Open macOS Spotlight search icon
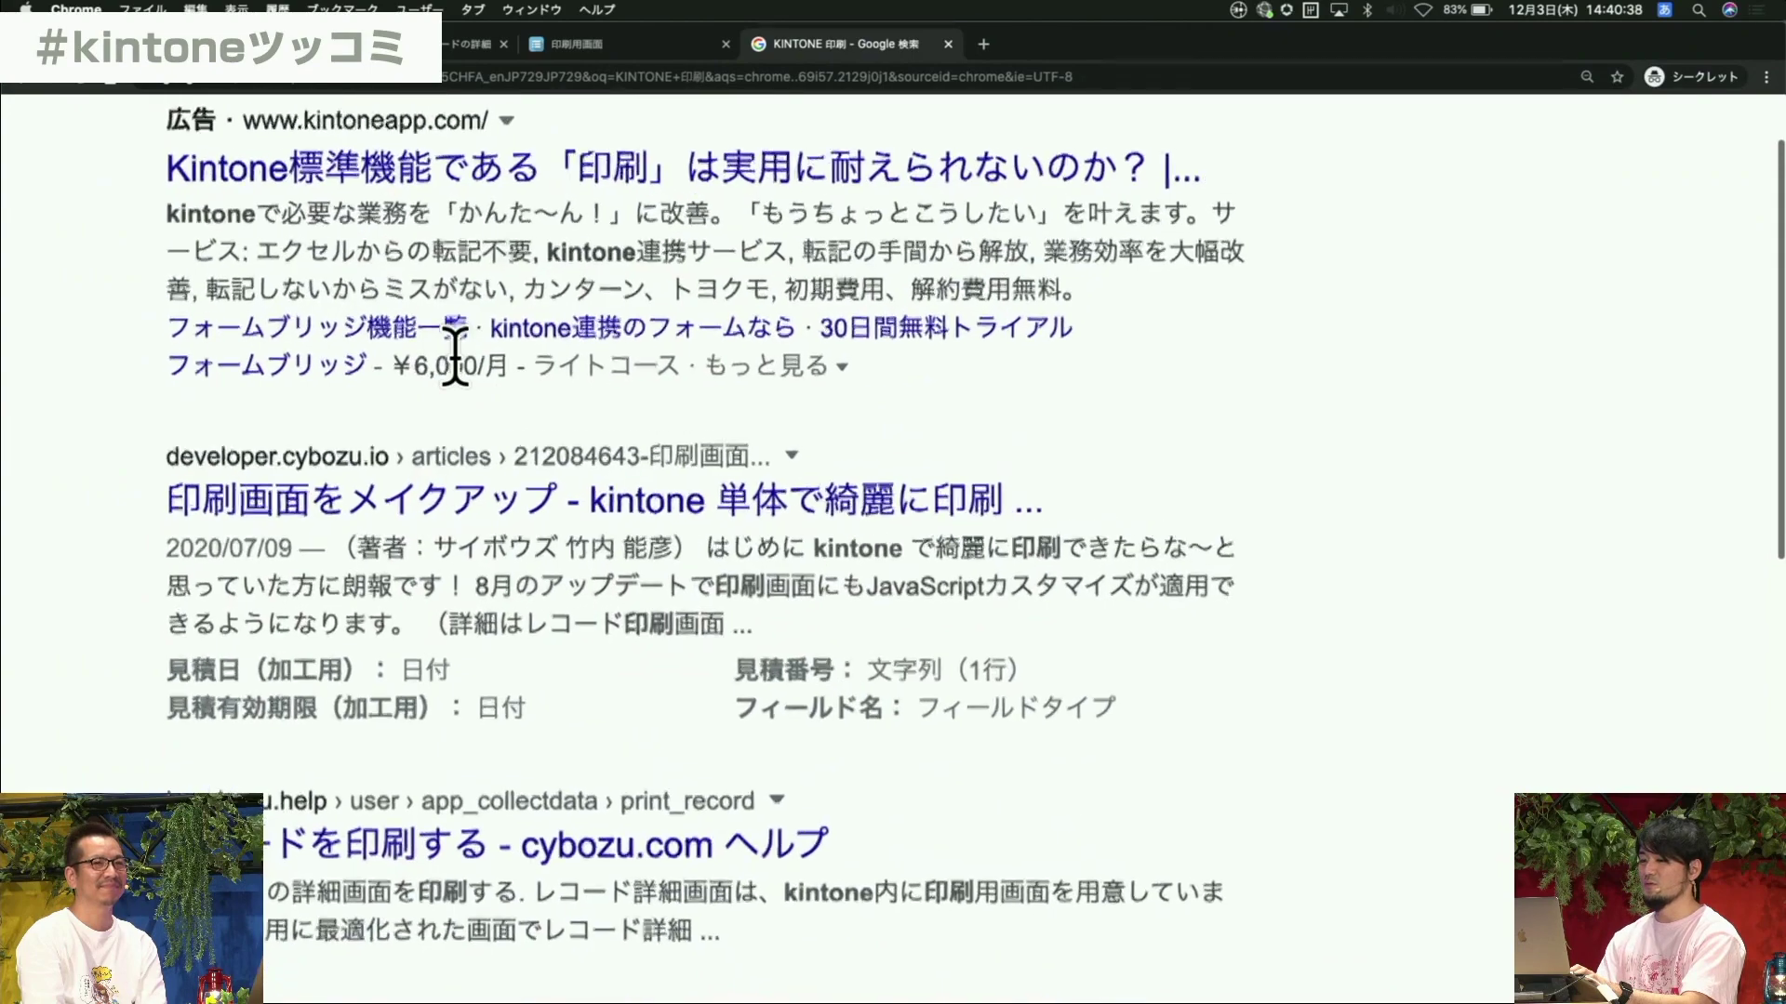The image size is (1786, 1004). pyautogui.click(x=1699, y=10)
